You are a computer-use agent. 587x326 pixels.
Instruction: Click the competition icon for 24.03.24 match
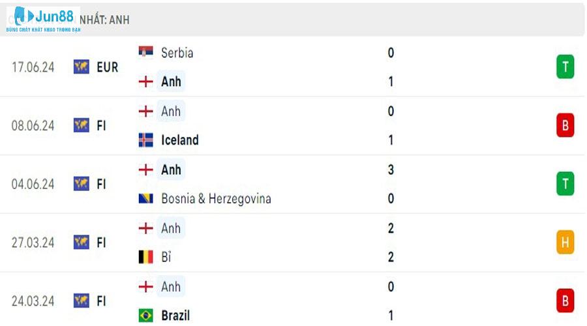coord(82,301)
